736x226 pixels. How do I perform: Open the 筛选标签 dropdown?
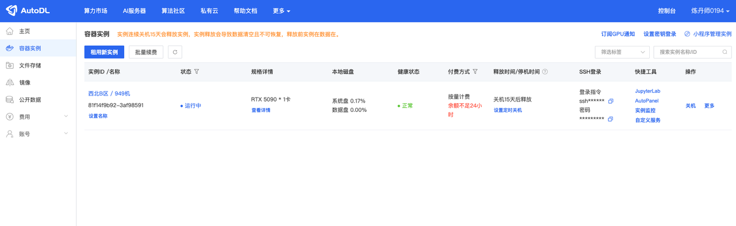622,52
